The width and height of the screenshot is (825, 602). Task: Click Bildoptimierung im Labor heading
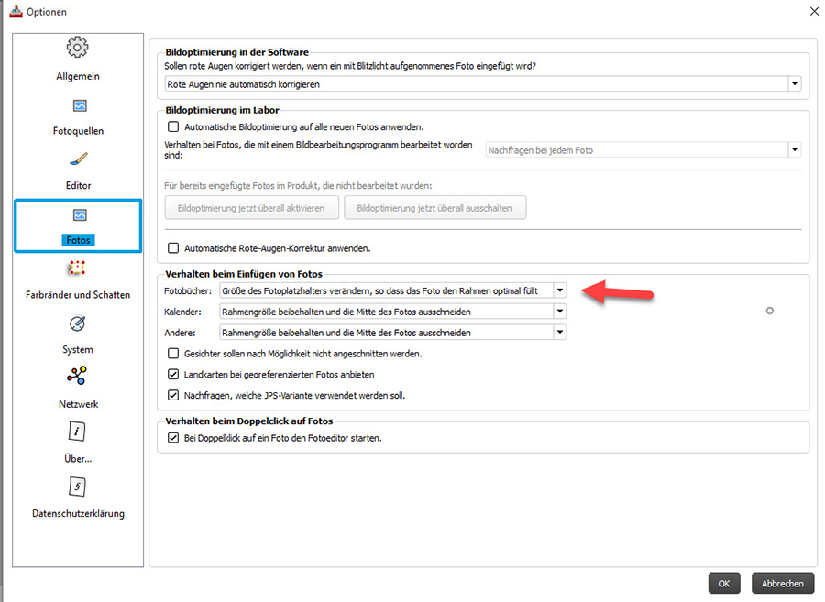coord(222,110)
